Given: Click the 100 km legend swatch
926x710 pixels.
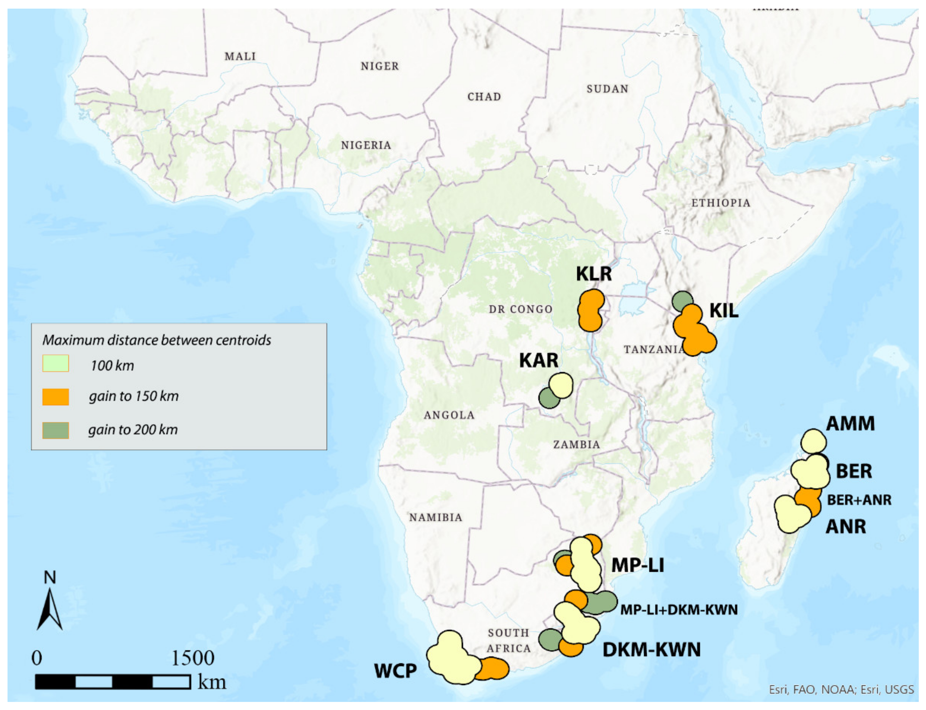Looking at the screenshot, I should 55,363.
